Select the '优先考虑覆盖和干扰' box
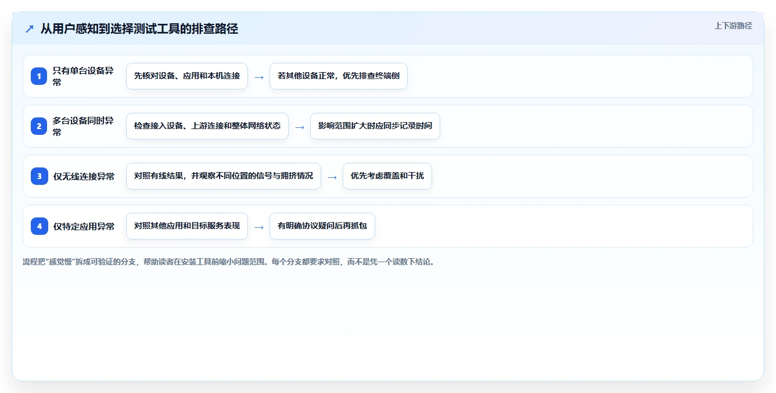The height and width of the screenshot is (393, 776). pyautogui.click(x=387, y=176)
